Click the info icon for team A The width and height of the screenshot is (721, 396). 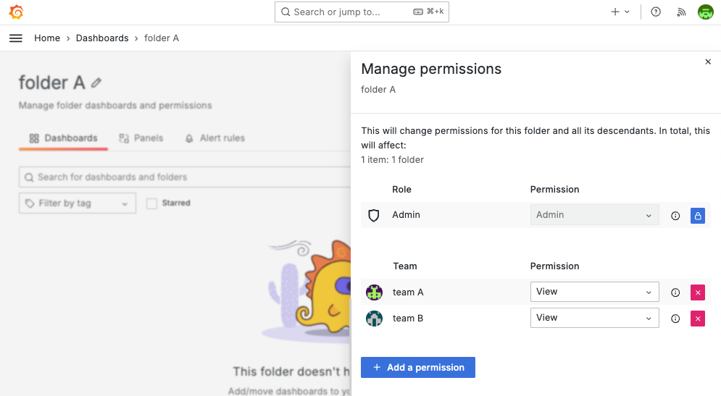click(x=675, y=292)
